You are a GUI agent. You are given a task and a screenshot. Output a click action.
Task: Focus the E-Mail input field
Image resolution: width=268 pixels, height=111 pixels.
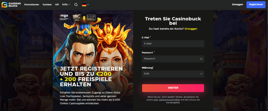(173, 44)
